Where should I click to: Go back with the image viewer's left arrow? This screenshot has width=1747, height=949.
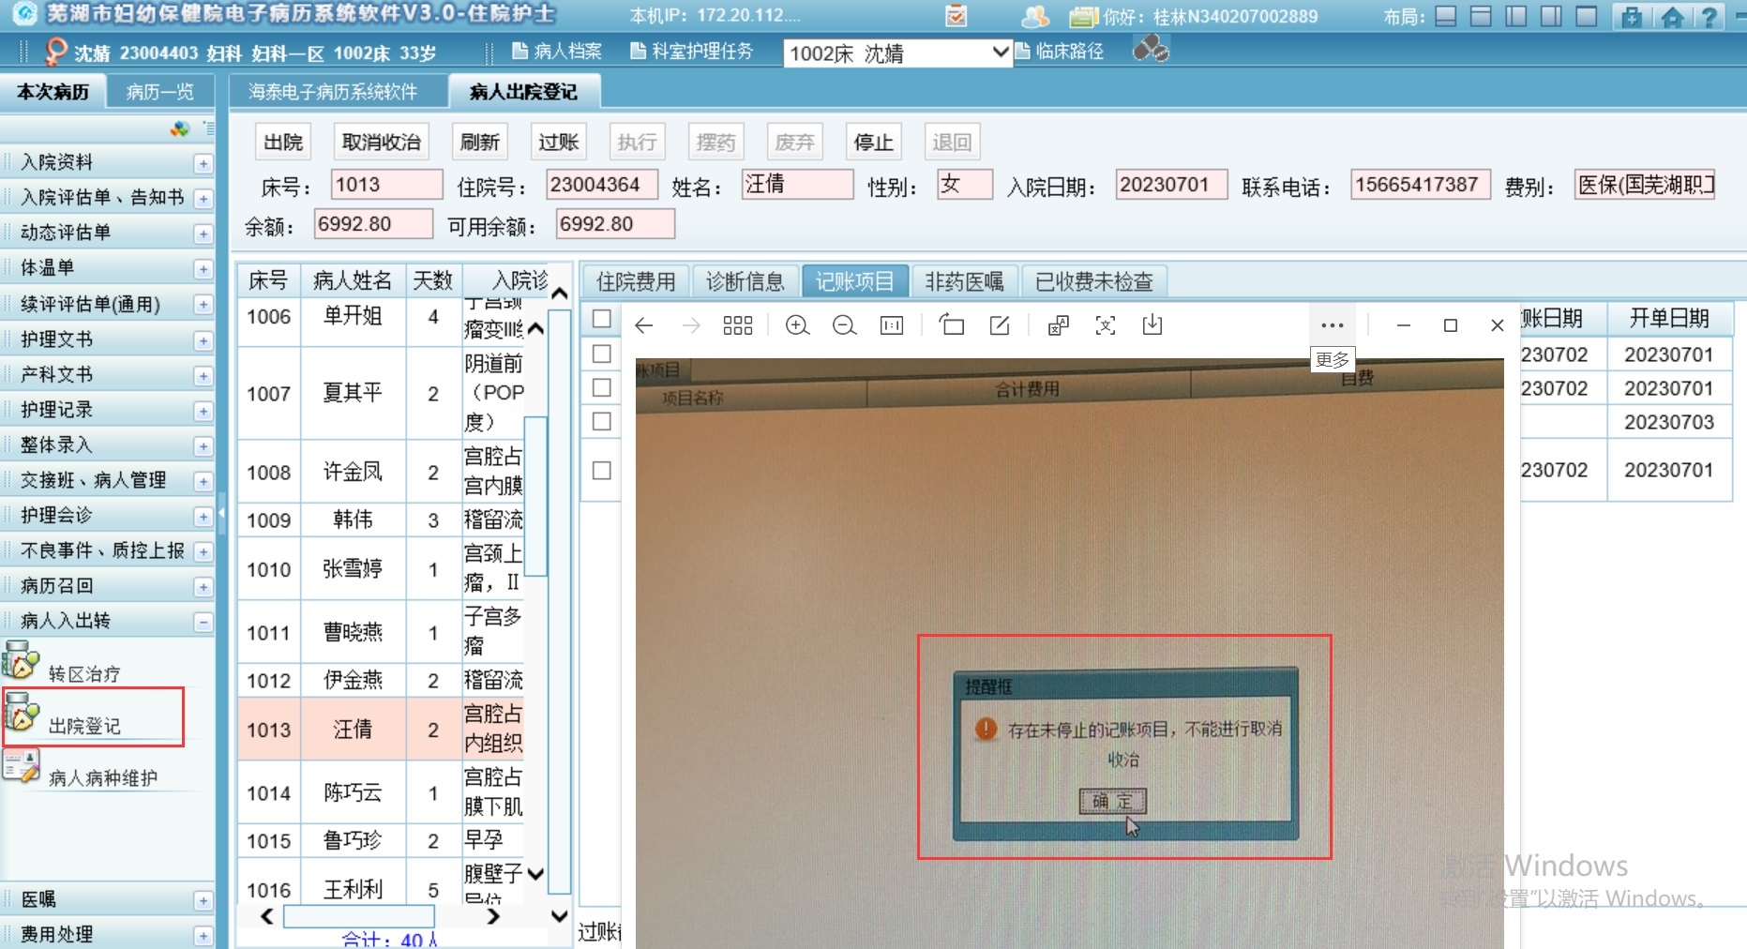[x=644, y=325]
